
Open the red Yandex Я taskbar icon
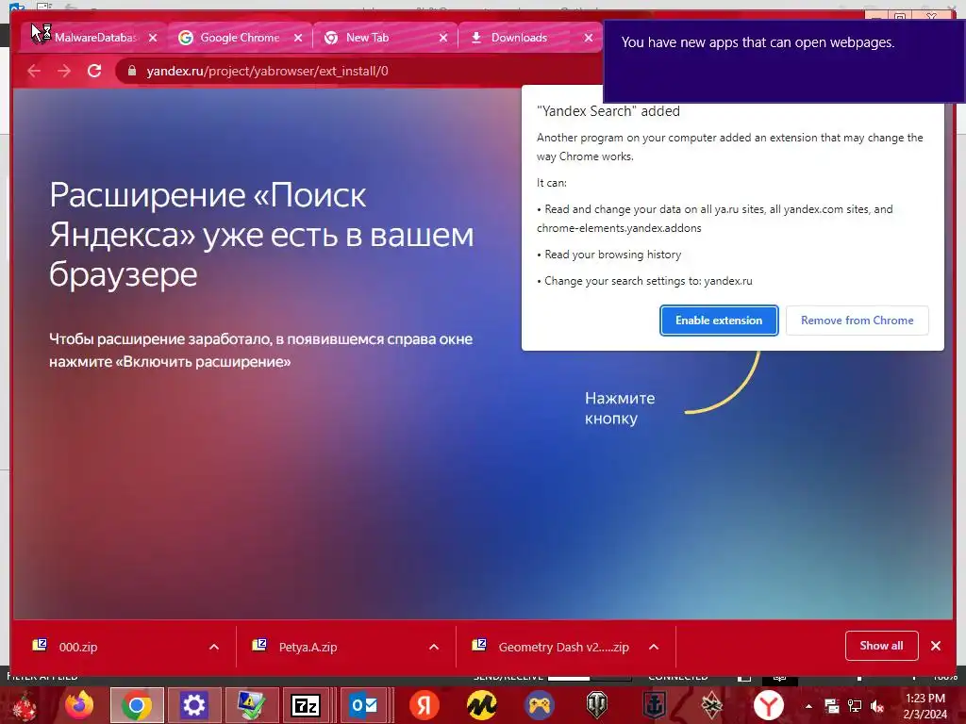(x=424, y=705)
